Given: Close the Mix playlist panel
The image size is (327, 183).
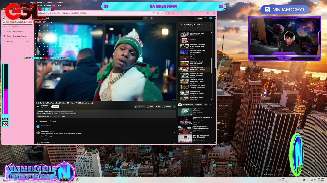Looking at the screenshot, I should [210, 25].
